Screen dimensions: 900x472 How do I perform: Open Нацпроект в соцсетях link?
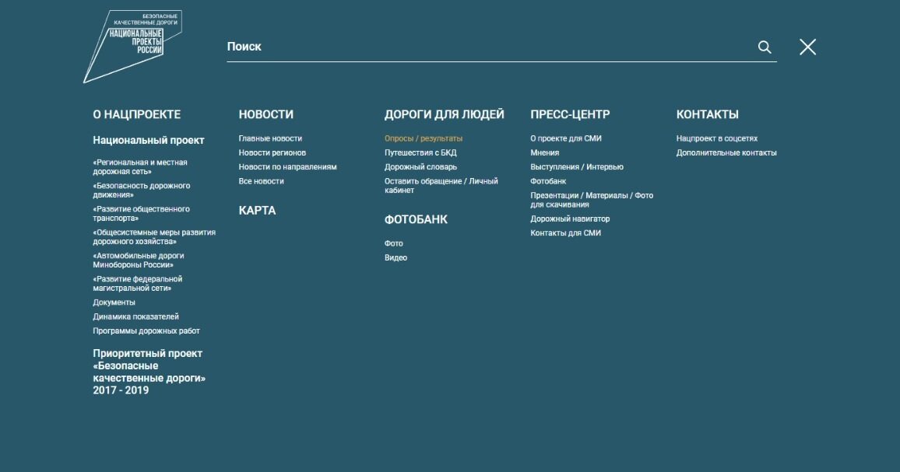click(x=716, y=138)
